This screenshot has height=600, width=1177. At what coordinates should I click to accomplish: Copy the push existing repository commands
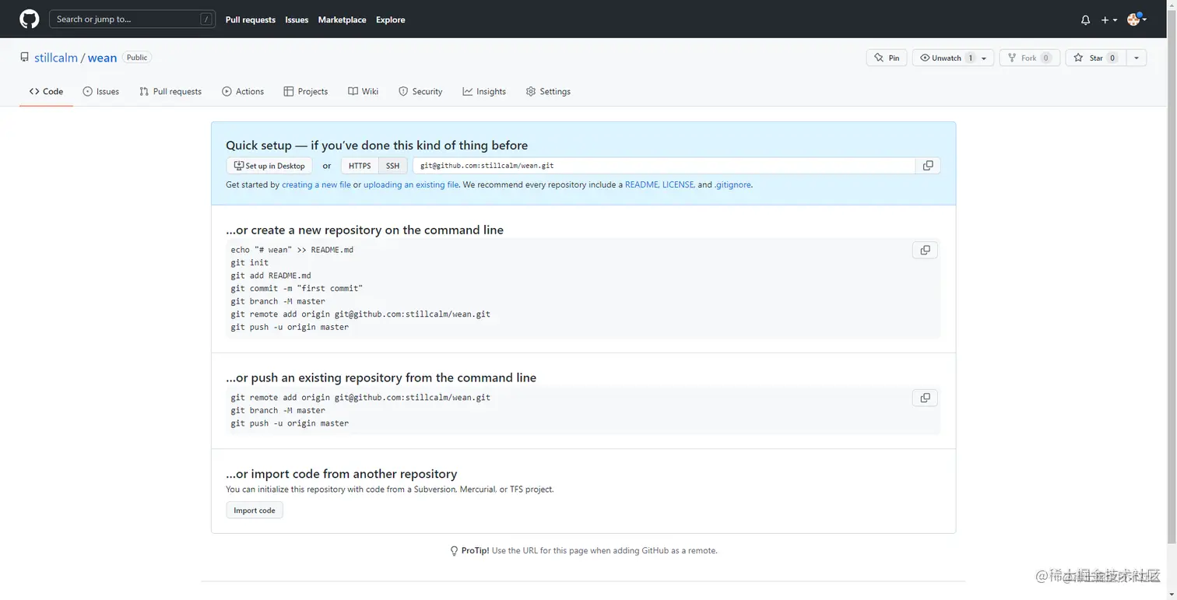pyautogui.click(x=925, y=398)
